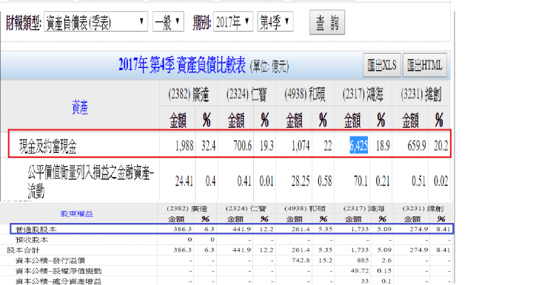
Task: Click the 股東權益 section link
Action: pyautogui.click(x=76, y=214)
